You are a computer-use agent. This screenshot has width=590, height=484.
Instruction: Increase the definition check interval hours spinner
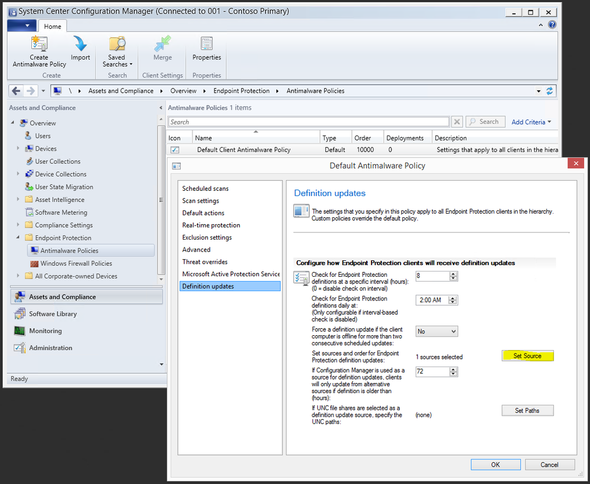[454, 274]
